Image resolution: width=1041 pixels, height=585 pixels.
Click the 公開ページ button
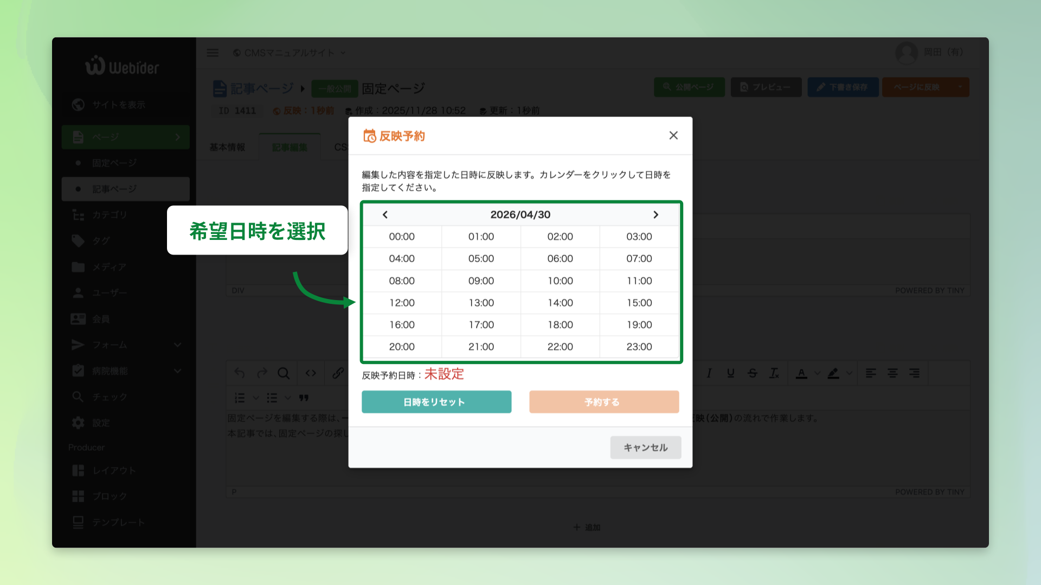pyautogui.click(x=689, y=87)
